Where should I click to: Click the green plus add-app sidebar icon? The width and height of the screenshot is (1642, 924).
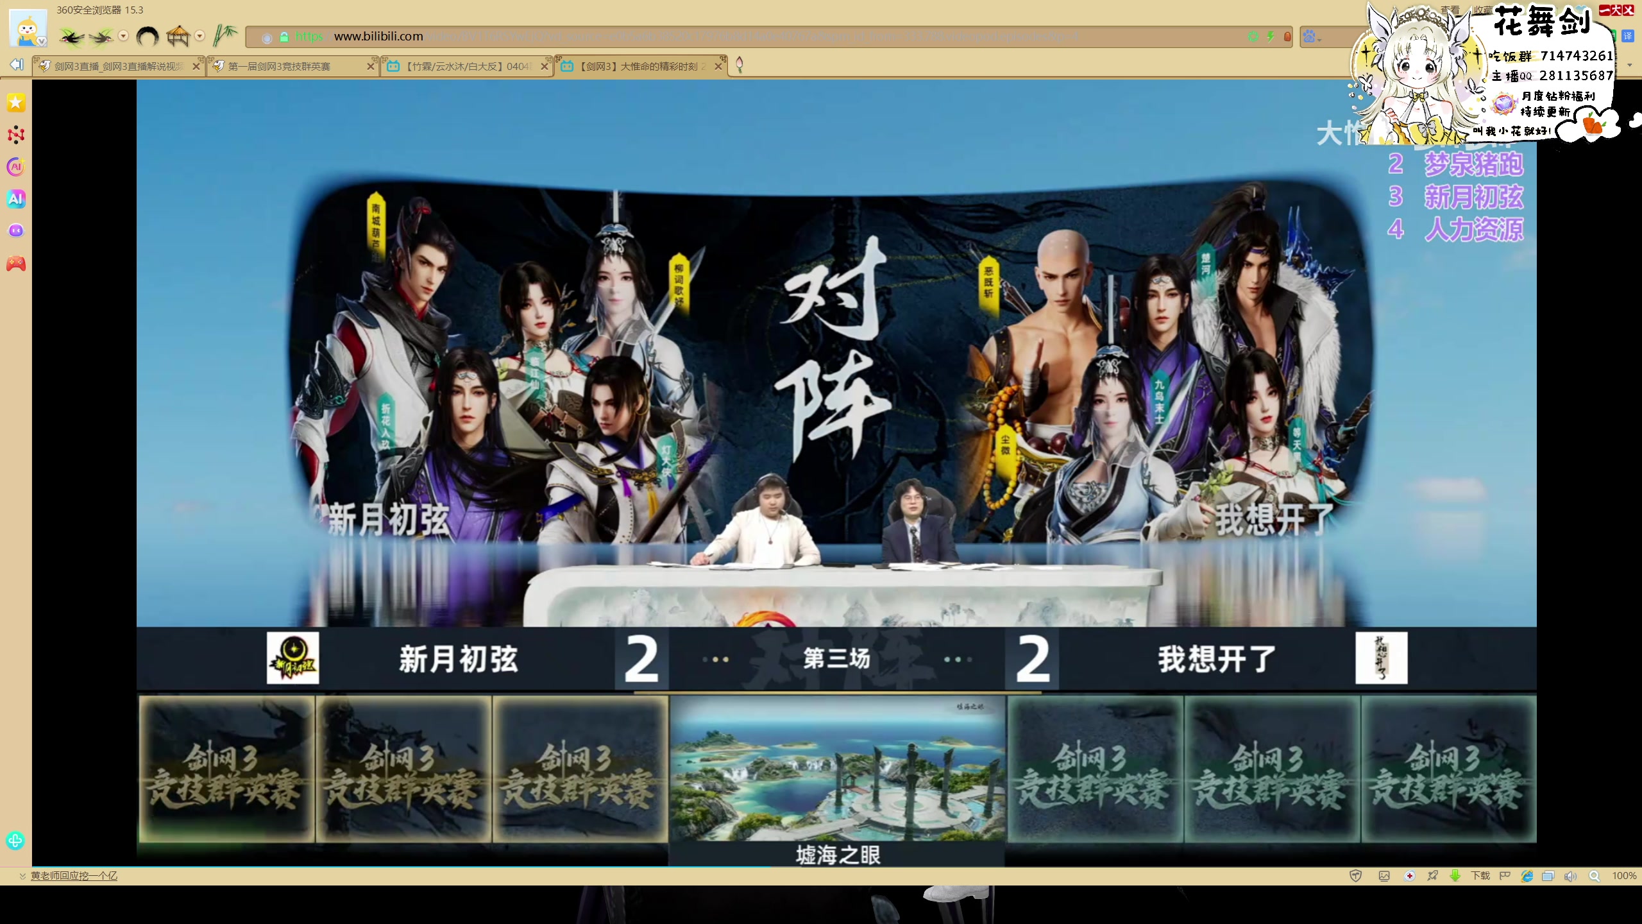pos(15,840)
